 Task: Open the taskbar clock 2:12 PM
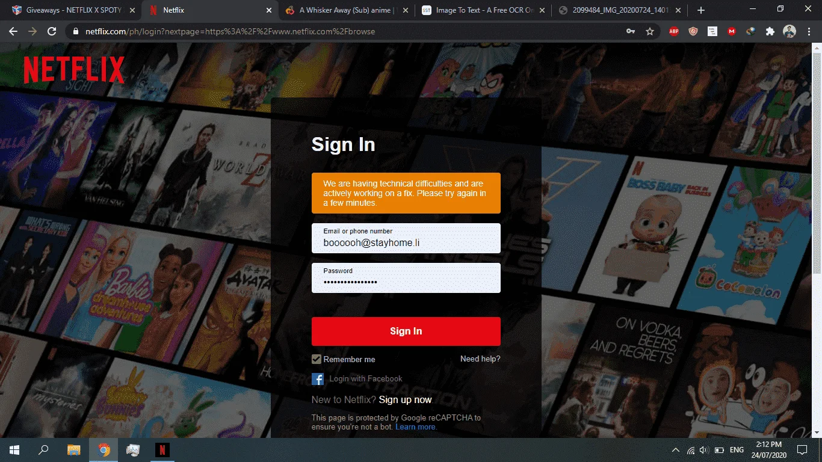(768, 450)
